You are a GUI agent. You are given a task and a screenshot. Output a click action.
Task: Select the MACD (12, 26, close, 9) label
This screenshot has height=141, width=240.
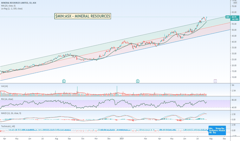pos(11,113)
